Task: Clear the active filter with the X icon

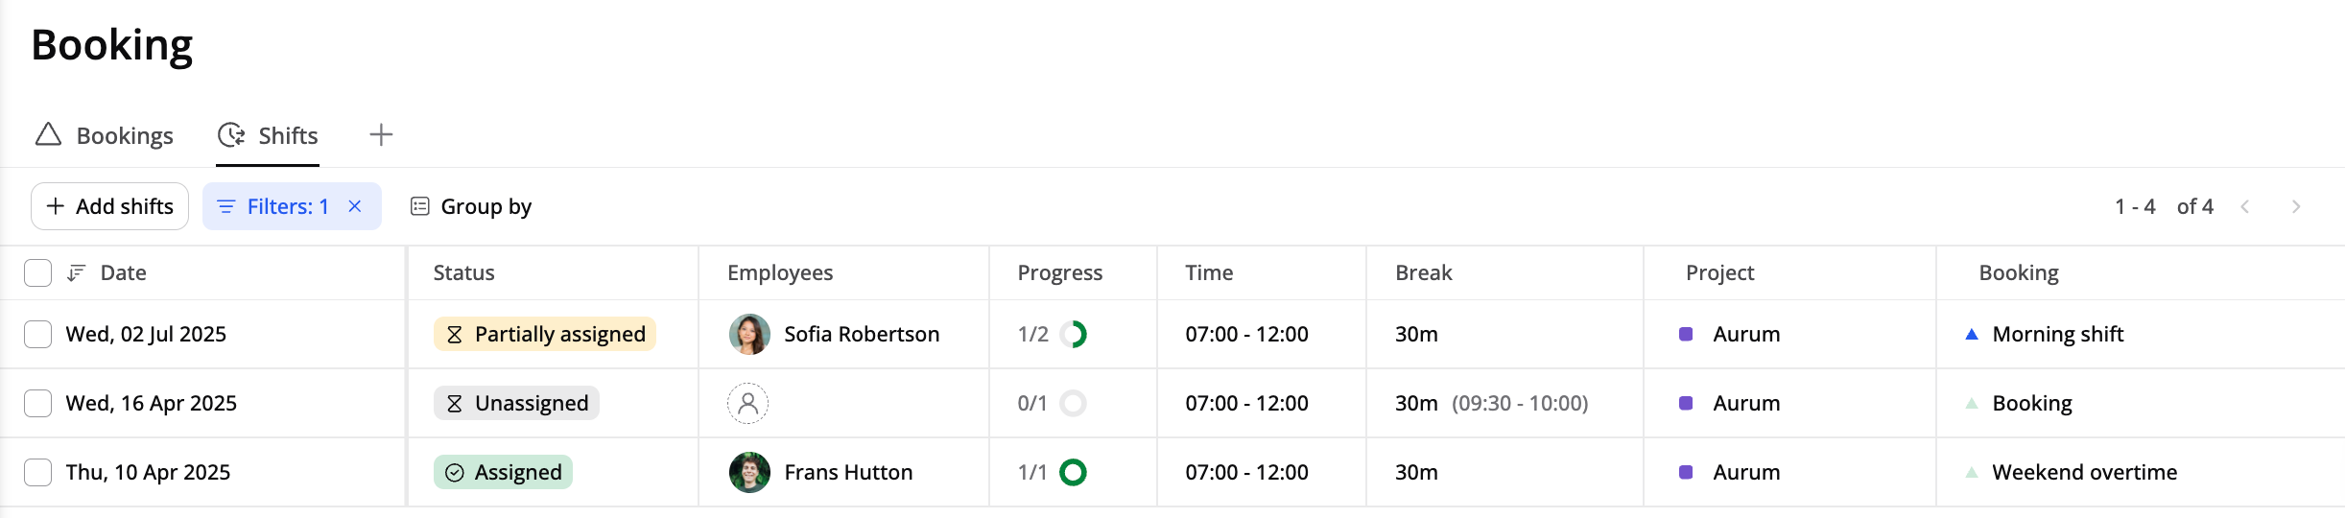Action: (x=355, y=206)
